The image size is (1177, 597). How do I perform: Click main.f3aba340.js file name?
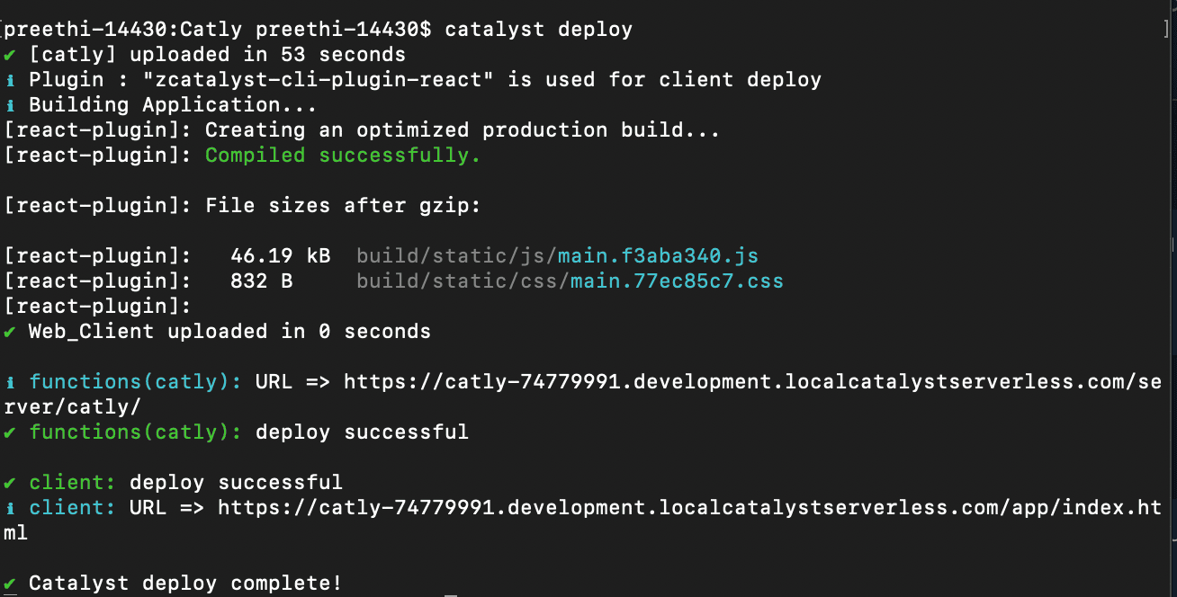658,256
